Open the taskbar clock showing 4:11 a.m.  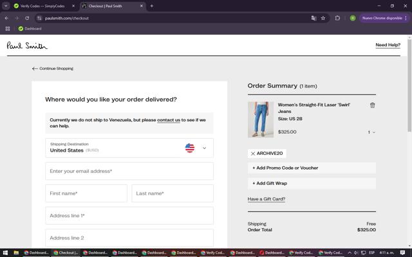pyautogui.click(x=387, y=253)
